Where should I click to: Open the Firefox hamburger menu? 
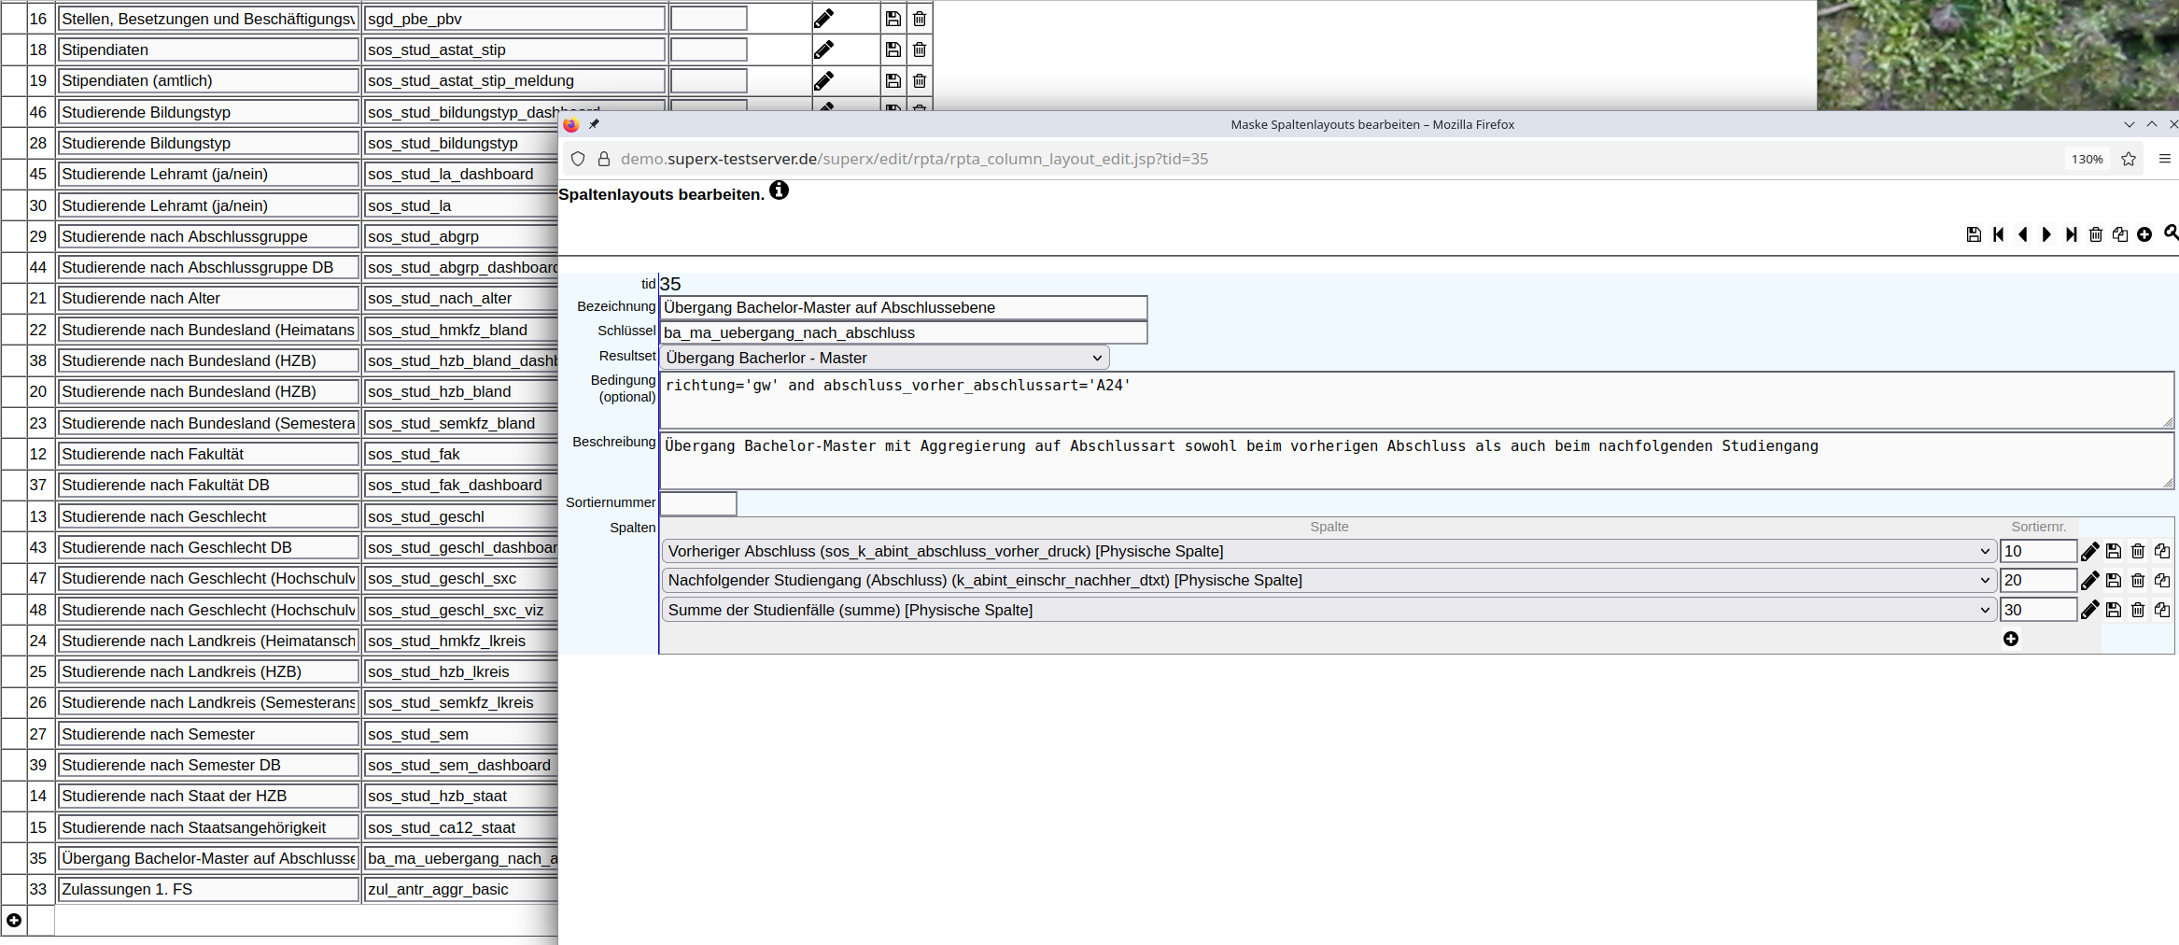[x=2165, y=159]
